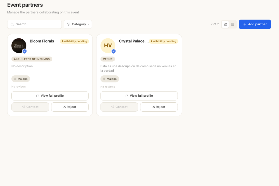Open the Category filter dropdown
This screenshot has height=186, width=279.
[78, 24]
